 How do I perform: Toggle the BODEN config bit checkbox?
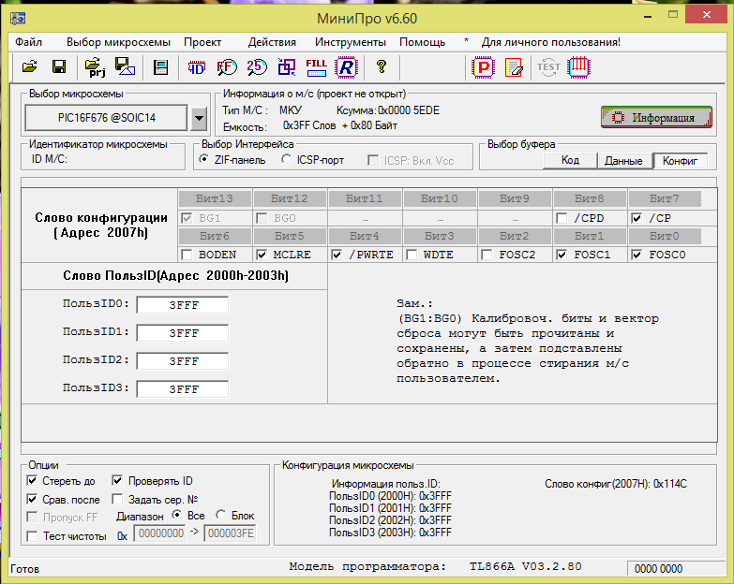point(187,255)
